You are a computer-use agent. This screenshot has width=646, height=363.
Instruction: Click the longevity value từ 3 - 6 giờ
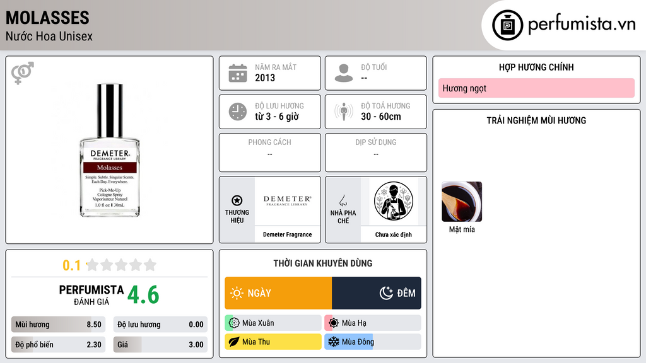click(x=277, y=117)
